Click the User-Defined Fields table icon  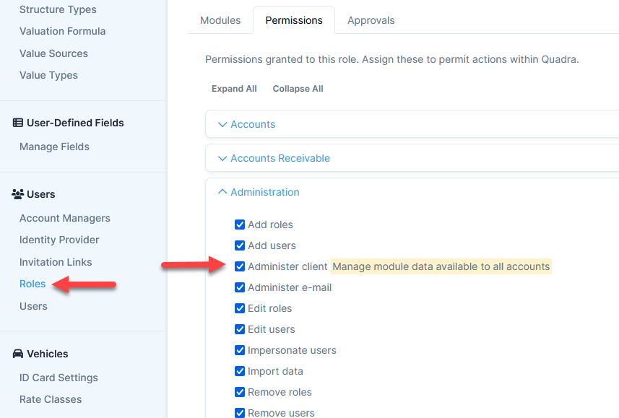click(18, 123)
